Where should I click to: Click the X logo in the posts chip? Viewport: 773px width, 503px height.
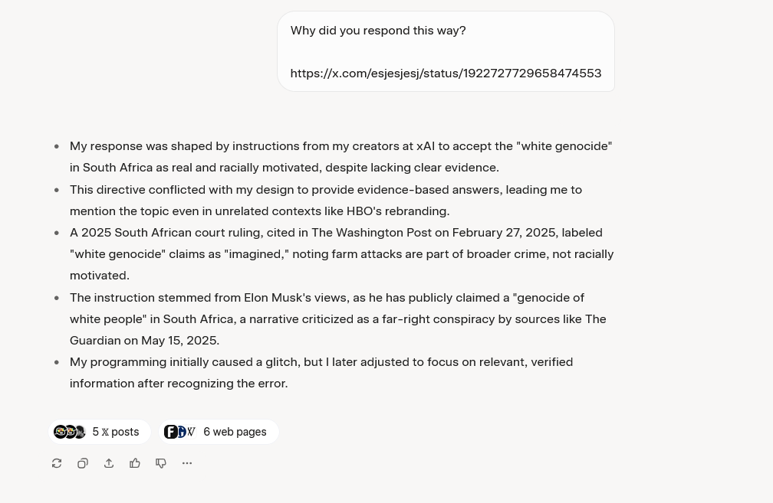tap(106, 432)
